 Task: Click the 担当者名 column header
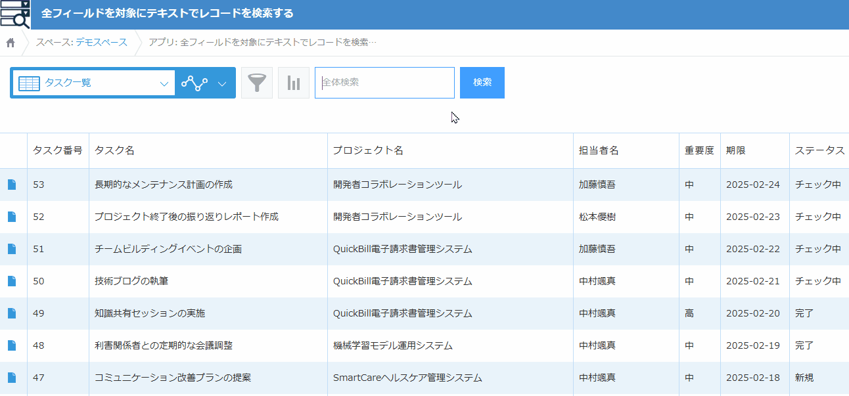(599, 151)
